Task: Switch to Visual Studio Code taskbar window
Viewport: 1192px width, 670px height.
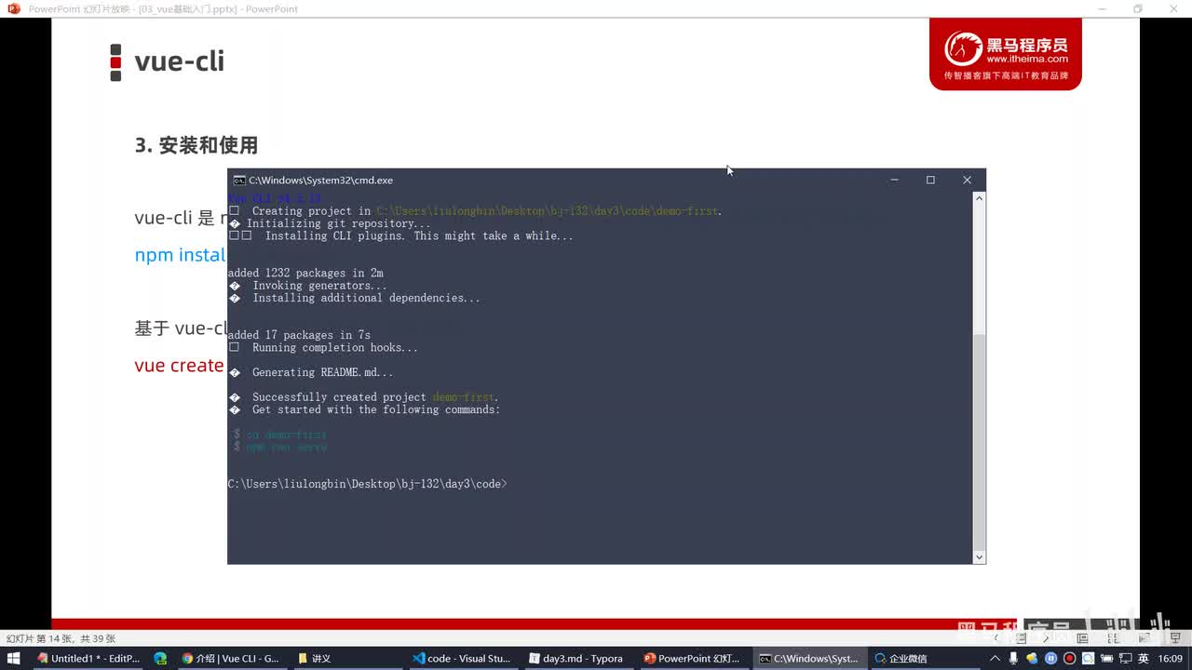Action: coord(462,658)
